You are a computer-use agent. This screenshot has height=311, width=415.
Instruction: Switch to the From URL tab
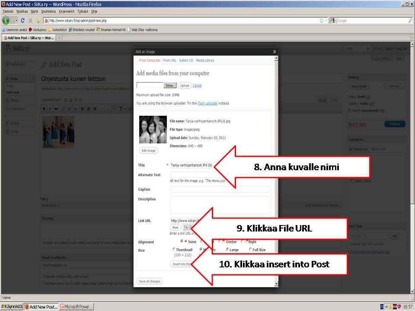point(169,60)
